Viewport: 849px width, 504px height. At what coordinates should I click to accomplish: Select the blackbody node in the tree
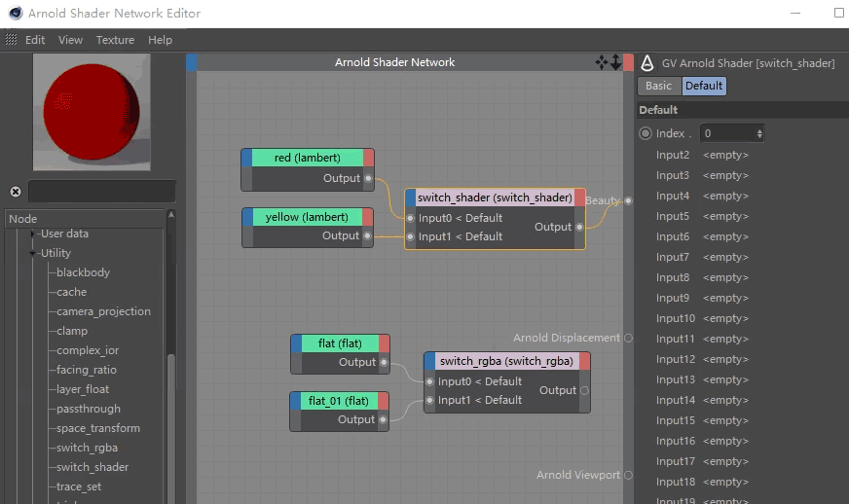[83, 272]
